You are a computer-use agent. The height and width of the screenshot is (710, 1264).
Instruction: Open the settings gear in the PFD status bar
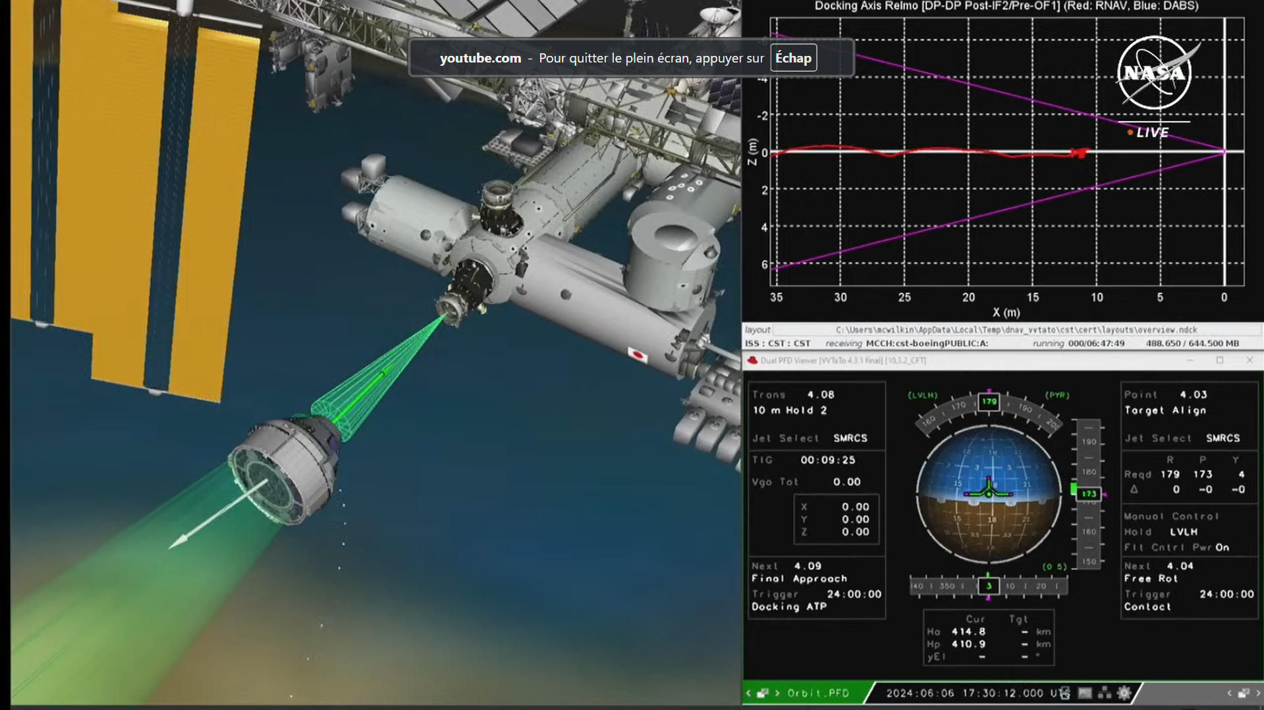tap(1124, 693)
